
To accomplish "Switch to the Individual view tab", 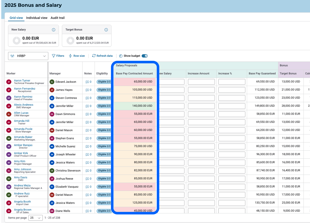I will point(37,18).
